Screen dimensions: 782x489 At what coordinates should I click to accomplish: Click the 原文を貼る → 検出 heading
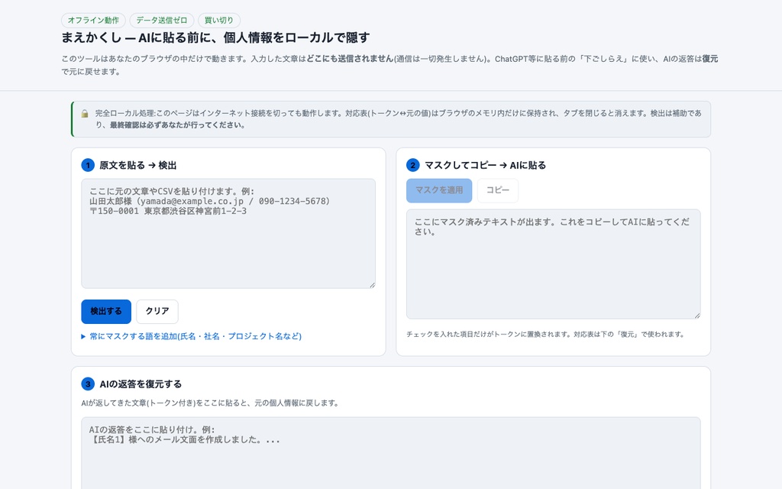click(x=138, y=165)
